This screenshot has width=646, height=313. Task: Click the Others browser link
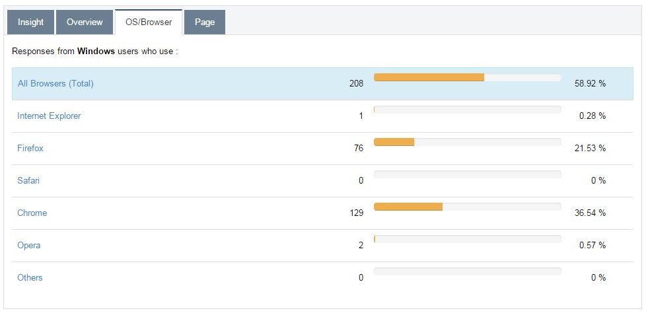30,278
